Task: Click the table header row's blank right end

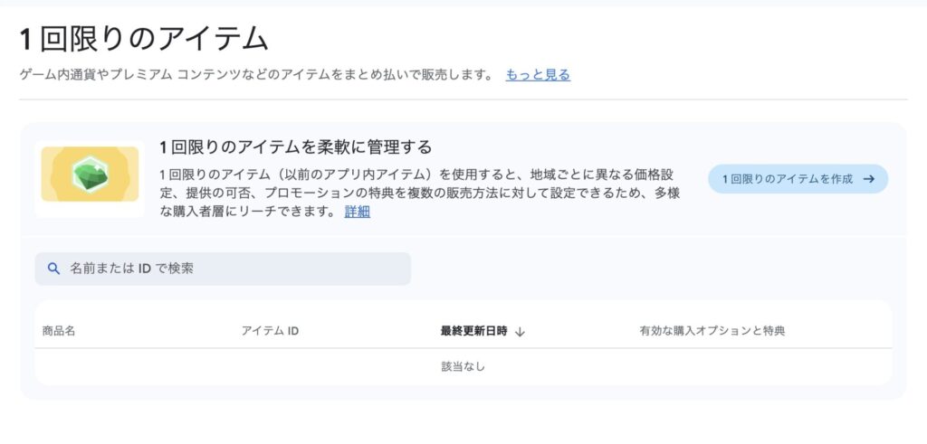Action: 851,331
